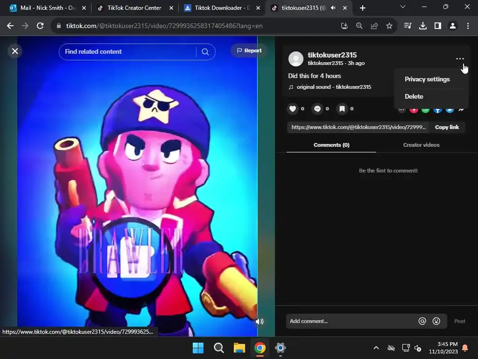This screenshot has width=478, height=359.
Task: Bookmark this page with the star
Action: 389,26
